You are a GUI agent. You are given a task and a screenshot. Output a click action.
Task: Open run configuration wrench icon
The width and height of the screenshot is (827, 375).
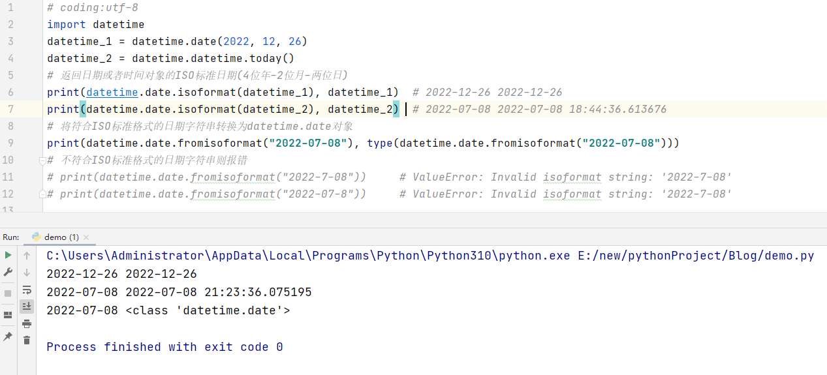(8, 272)
